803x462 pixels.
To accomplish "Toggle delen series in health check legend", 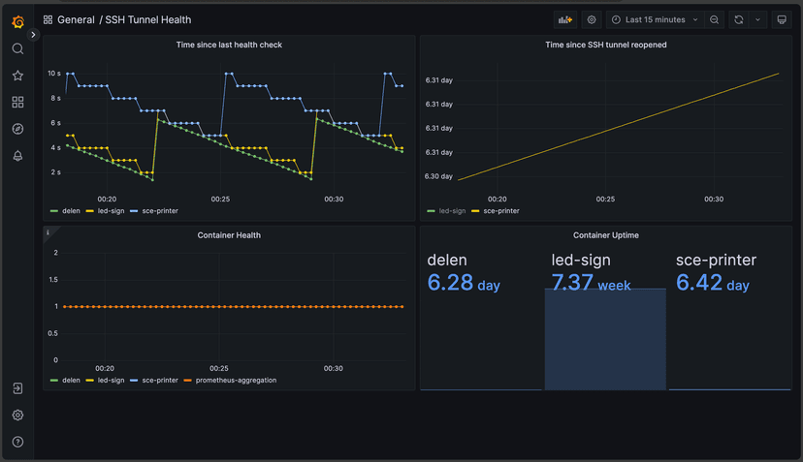I will coord(70,210).
